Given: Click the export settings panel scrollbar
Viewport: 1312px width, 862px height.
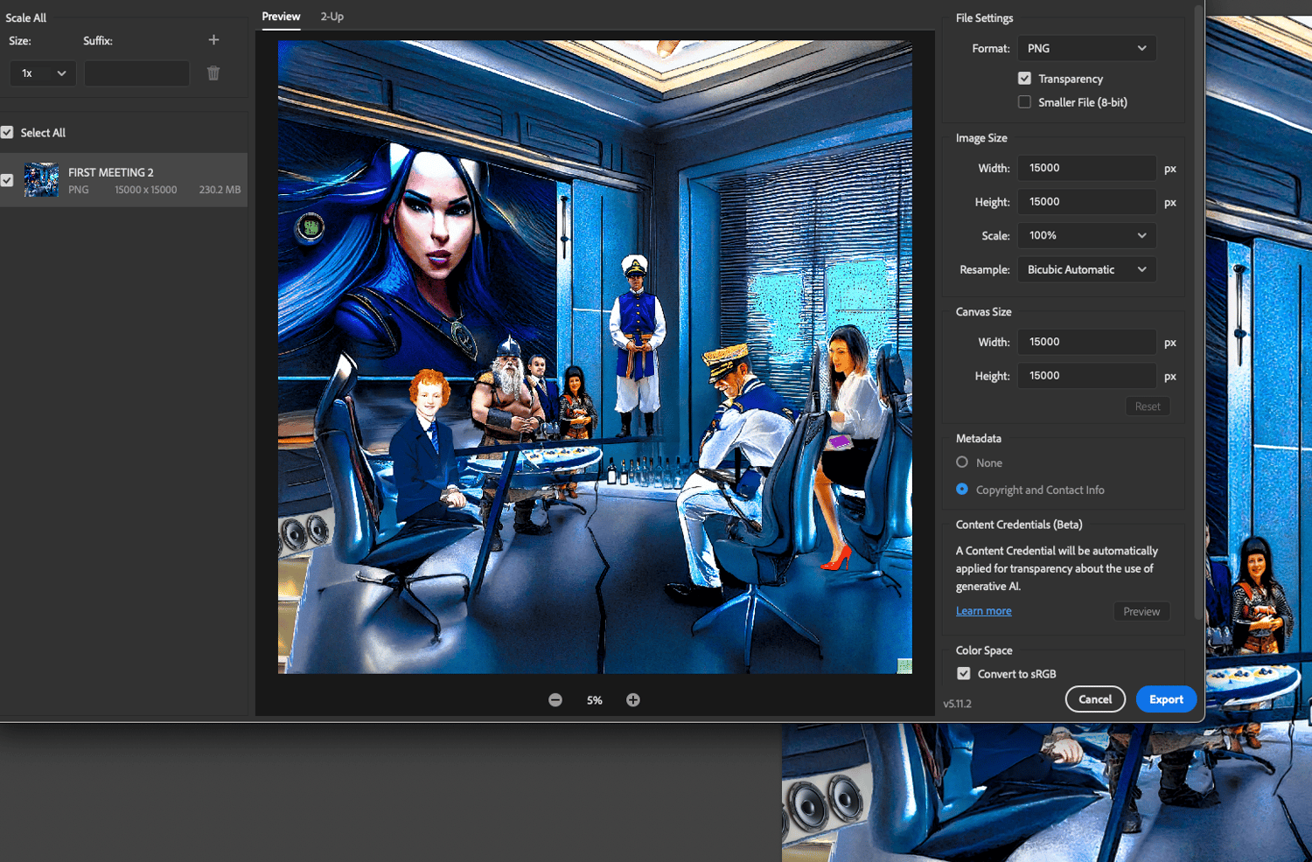Looking at the screenshot, I should click(1198, 311).
